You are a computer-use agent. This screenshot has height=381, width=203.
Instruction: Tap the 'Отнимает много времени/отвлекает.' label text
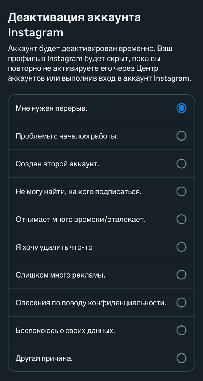pyautogui.click(x=80, y=220)
